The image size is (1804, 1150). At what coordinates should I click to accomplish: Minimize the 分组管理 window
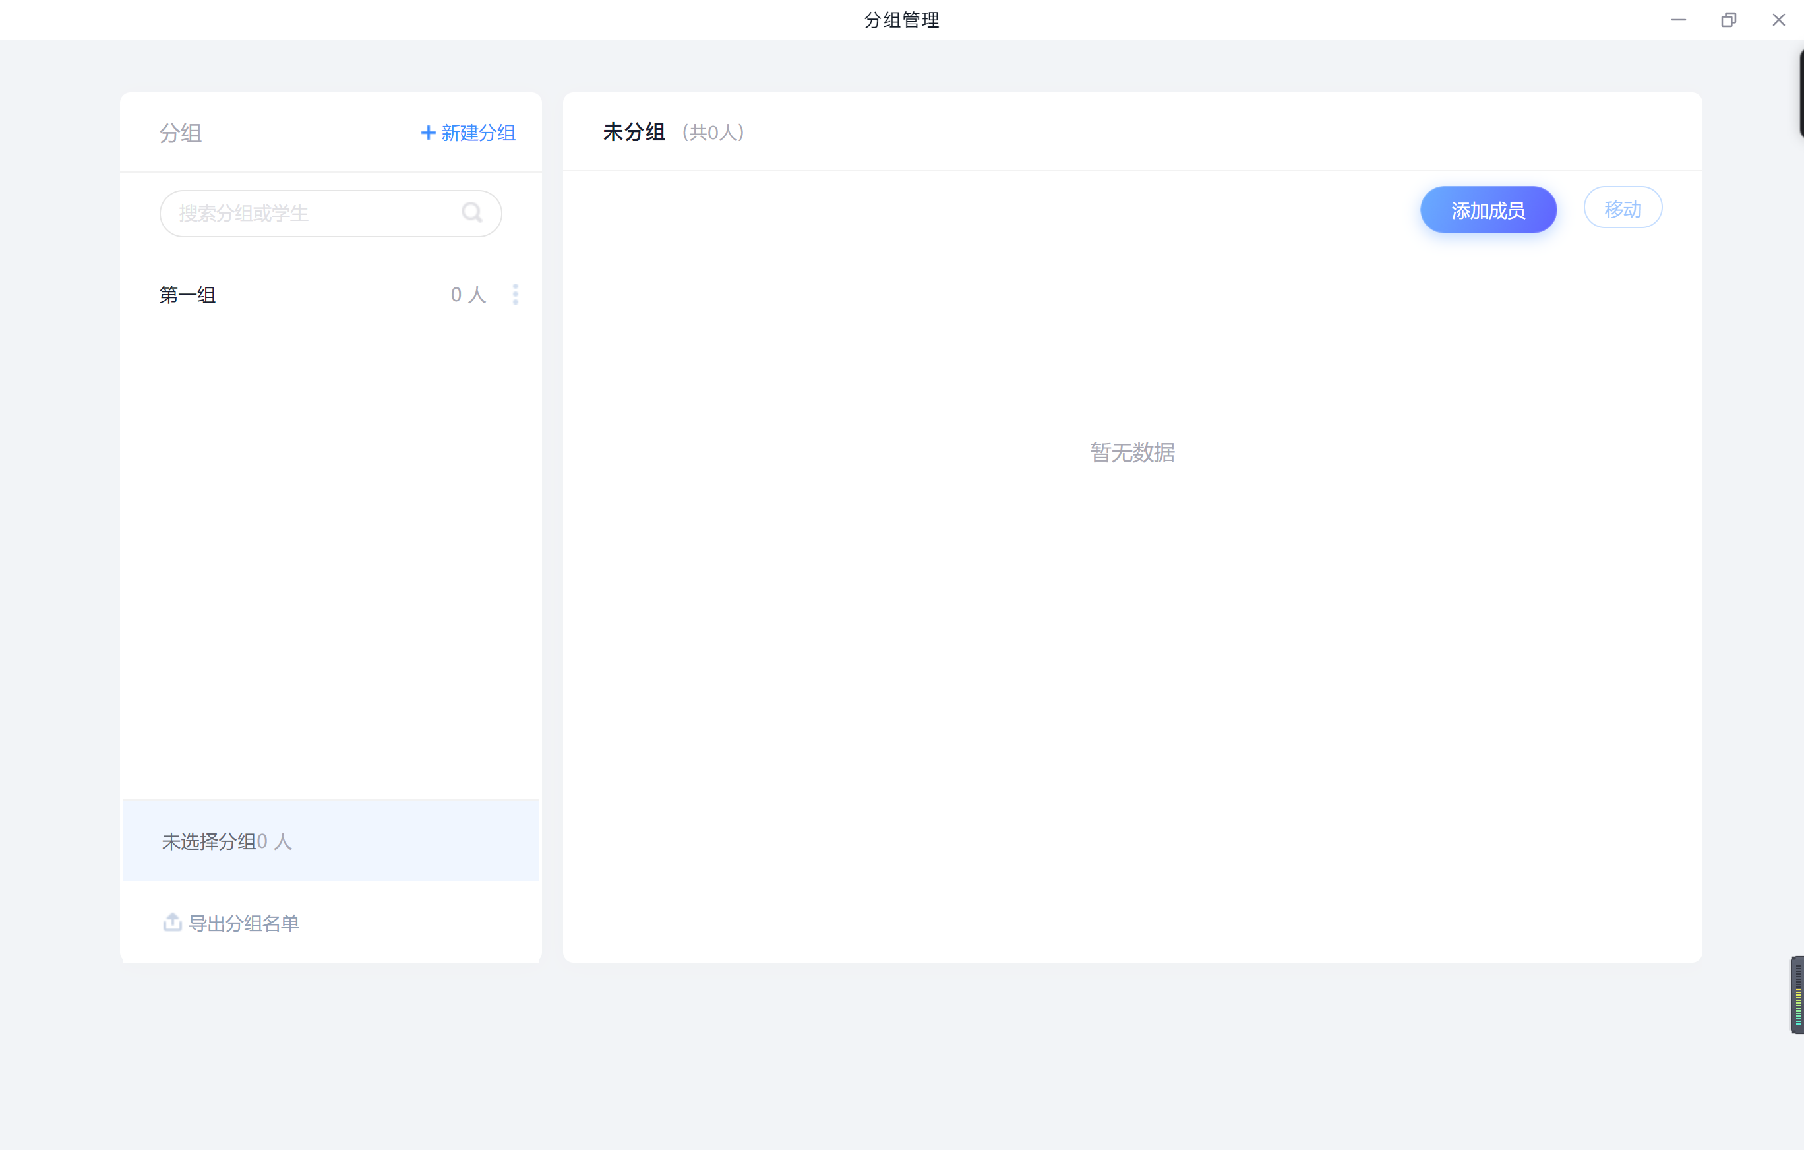(x=1678, y=20)
